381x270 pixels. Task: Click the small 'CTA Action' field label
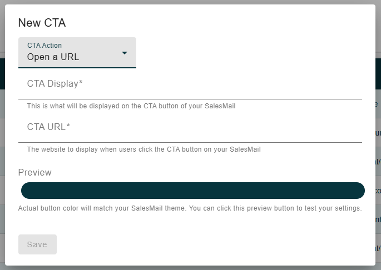[x=44, y=46]
